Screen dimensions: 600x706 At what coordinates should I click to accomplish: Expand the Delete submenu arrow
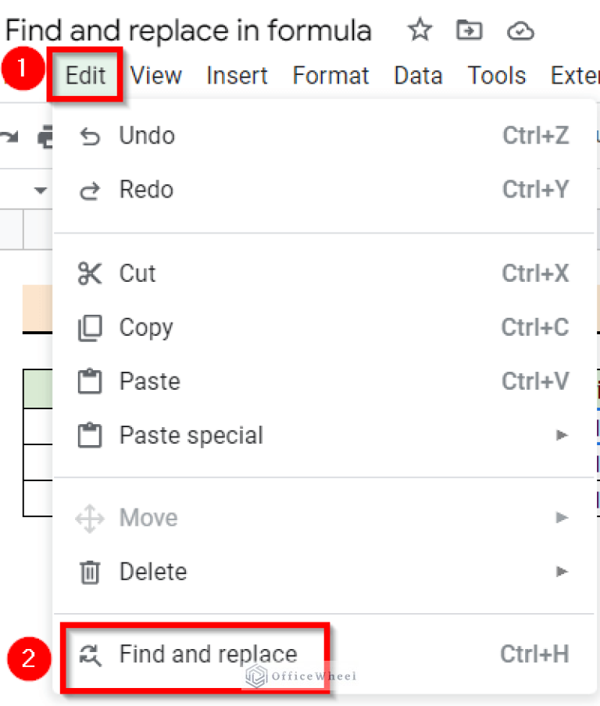tap(562, 572)
